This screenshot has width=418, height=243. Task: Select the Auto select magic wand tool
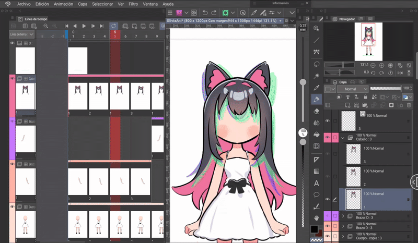[317, 76]
